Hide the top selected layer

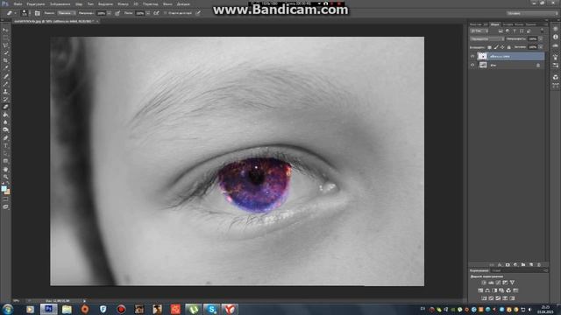click(x=472, y=56)
